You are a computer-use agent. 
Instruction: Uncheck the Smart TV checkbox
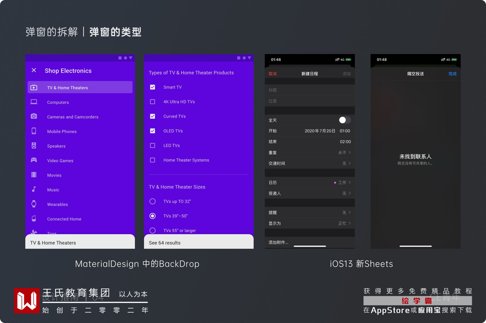tap(153, 87)
